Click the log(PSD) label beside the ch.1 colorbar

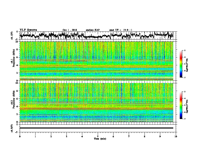click(187, 65)
